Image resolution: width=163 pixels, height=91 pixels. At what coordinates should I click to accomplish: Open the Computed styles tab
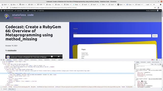tap(143, 62)
